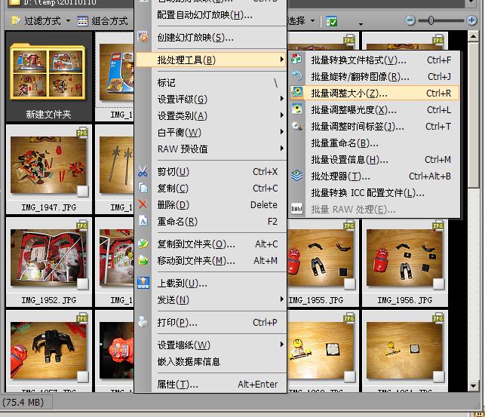Toggle checkbox on minifigure with white square thumbnail

[349, 377]
